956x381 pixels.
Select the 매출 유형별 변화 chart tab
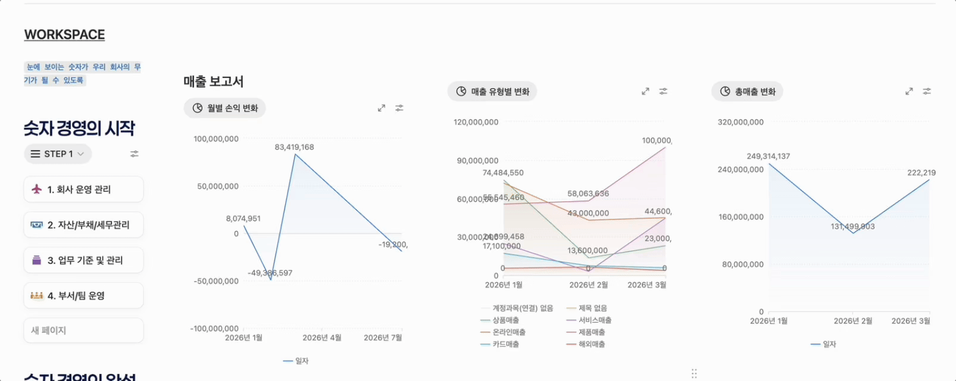492,91
